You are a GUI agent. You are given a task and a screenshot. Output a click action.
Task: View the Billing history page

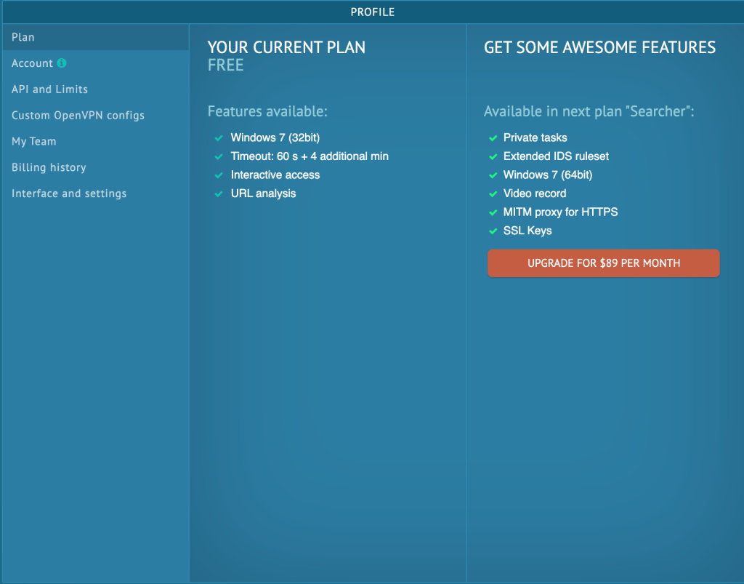pos(49,167)
